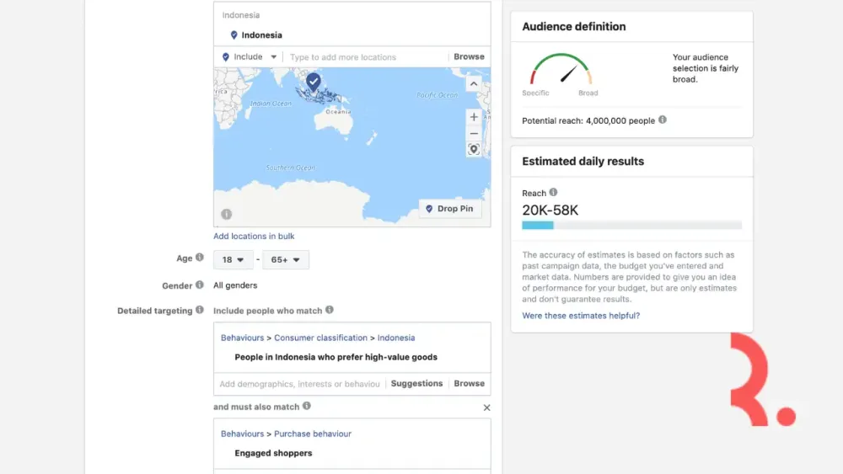843x474 pixels.
Task: Click the Behaviours link above Consumer classification
Action: [242, 338]
